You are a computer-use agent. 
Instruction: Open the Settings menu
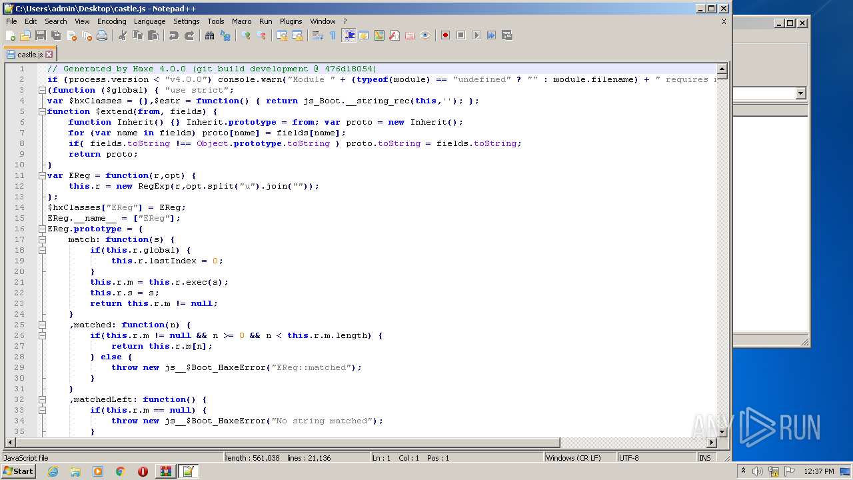187,21
